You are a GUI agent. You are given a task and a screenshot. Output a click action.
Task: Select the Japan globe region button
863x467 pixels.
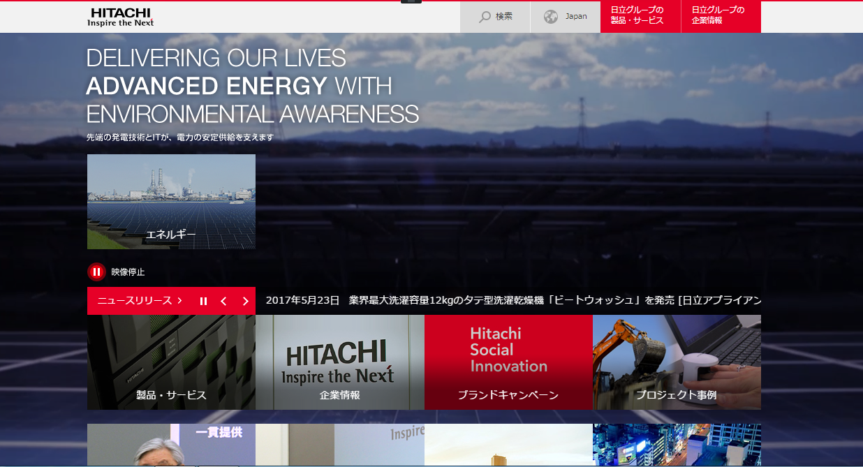click(x=566, y=17)
